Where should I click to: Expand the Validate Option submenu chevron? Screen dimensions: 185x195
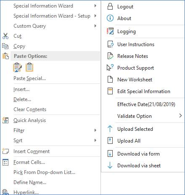pyautogui.click(x=180, y=116)
